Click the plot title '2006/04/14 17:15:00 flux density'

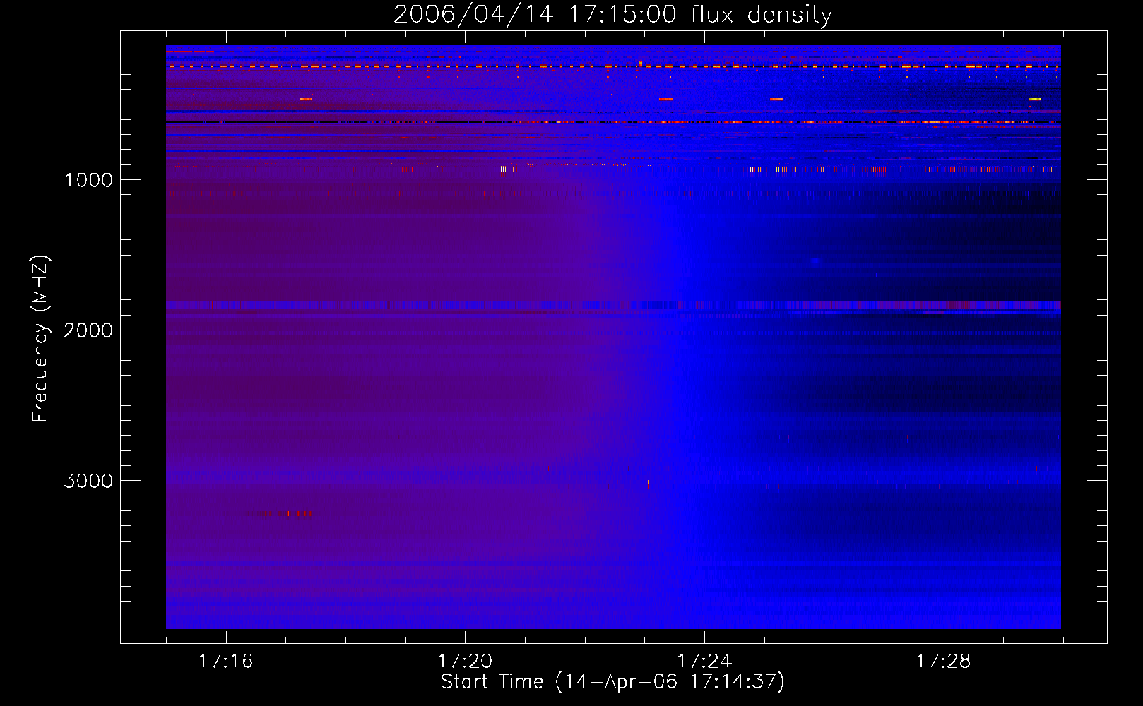(x=612, y=15)
